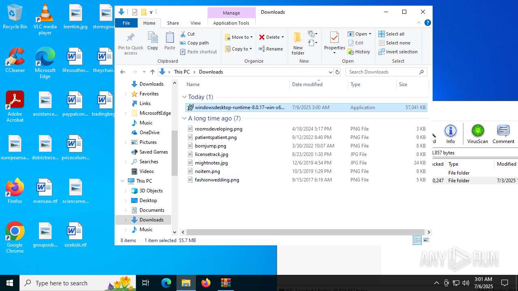This screenshot has width=518, height=291.
Task: Click the Copy ribbon button
Action: pos(153,41)
